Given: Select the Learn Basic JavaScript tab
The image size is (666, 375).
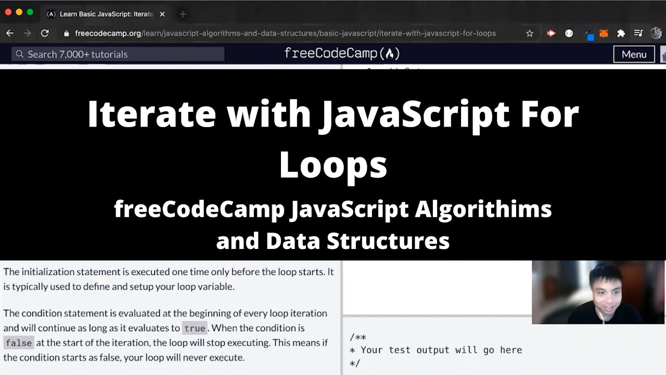Looking at the screenshot, I should click(x=106, y=14).
